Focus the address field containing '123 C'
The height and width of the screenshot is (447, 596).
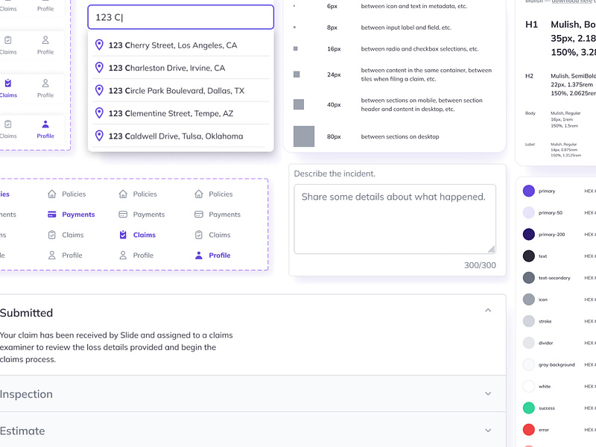pos(180,17)
